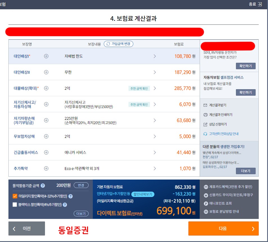Enable the 블랙박스 할인특약 checkbox

pos(15,205)
